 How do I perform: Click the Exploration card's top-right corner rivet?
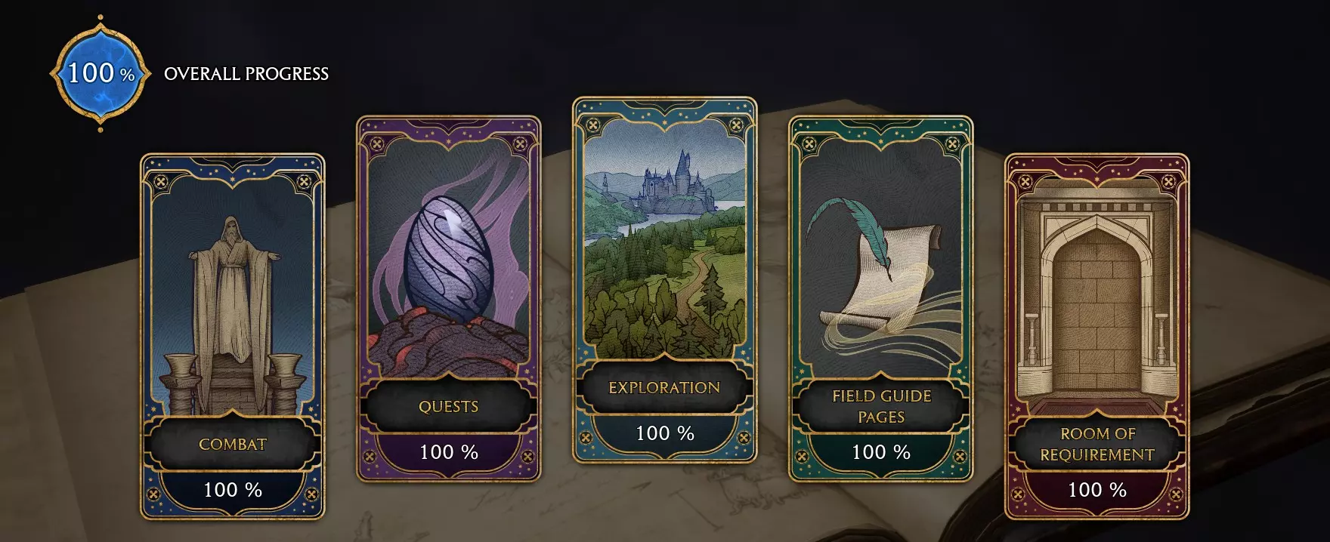[737, 125]
